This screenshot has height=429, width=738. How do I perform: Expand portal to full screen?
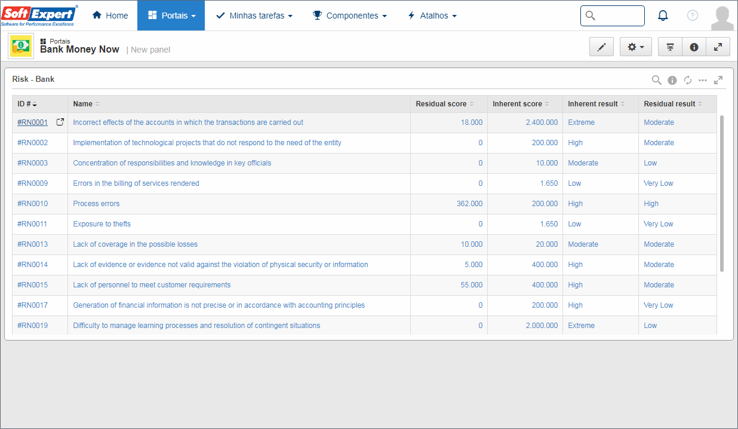(718, 47)
